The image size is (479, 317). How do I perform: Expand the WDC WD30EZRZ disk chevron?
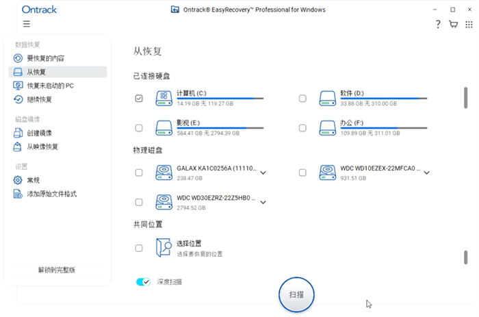263,203
